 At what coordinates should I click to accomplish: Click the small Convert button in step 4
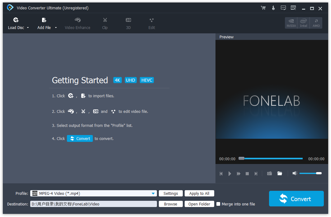[x=80, y=138]
